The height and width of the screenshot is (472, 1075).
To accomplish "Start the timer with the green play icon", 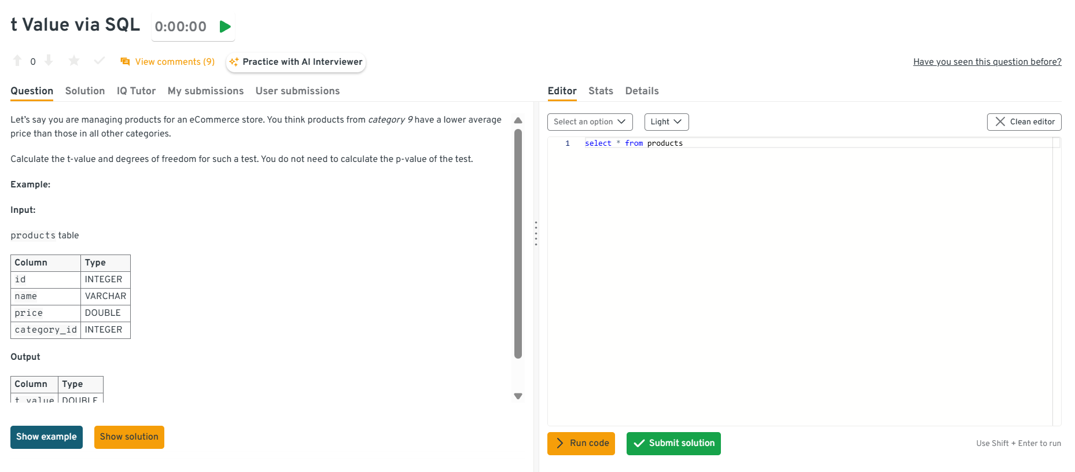I will coord(225,27).
